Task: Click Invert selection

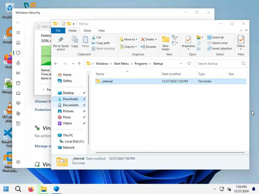Action: [x=220, y=48]
